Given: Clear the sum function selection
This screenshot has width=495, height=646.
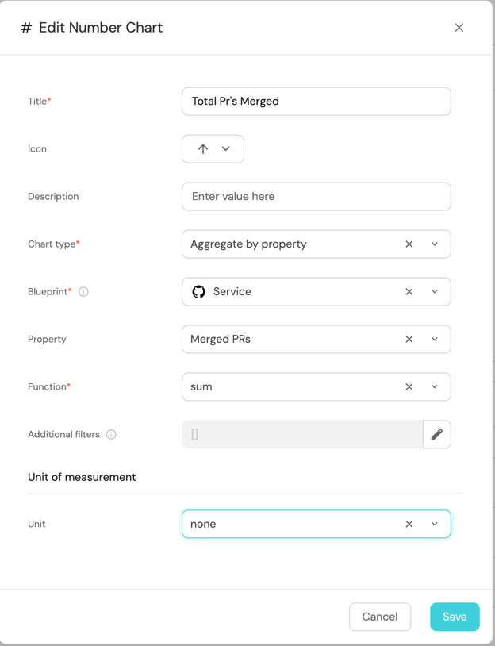Looking at the screenshot, I should [409, 387].
